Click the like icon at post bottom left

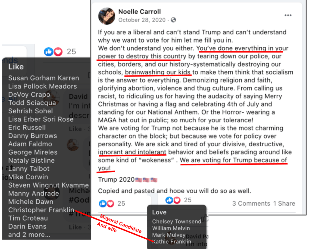pos(103,204)
